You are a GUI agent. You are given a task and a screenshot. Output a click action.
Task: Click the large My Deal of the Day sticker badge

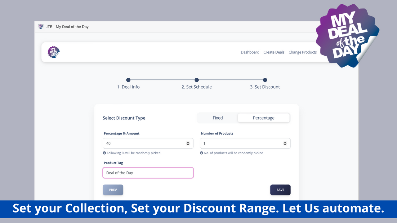(347, 36)
